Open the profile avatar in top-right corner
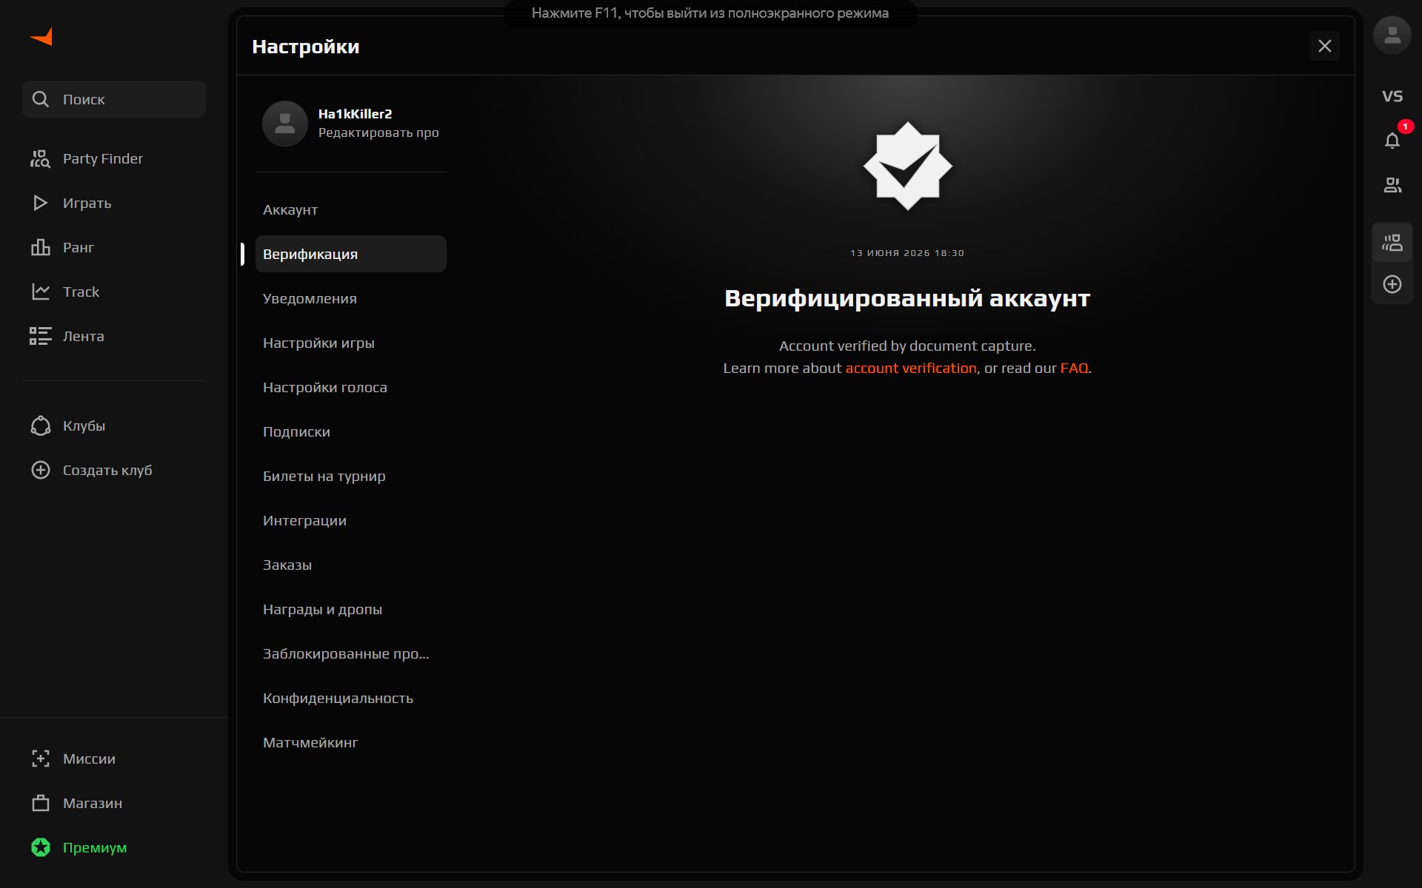1422x888 pixels. pyautogui.click(x=1392, y=35)
